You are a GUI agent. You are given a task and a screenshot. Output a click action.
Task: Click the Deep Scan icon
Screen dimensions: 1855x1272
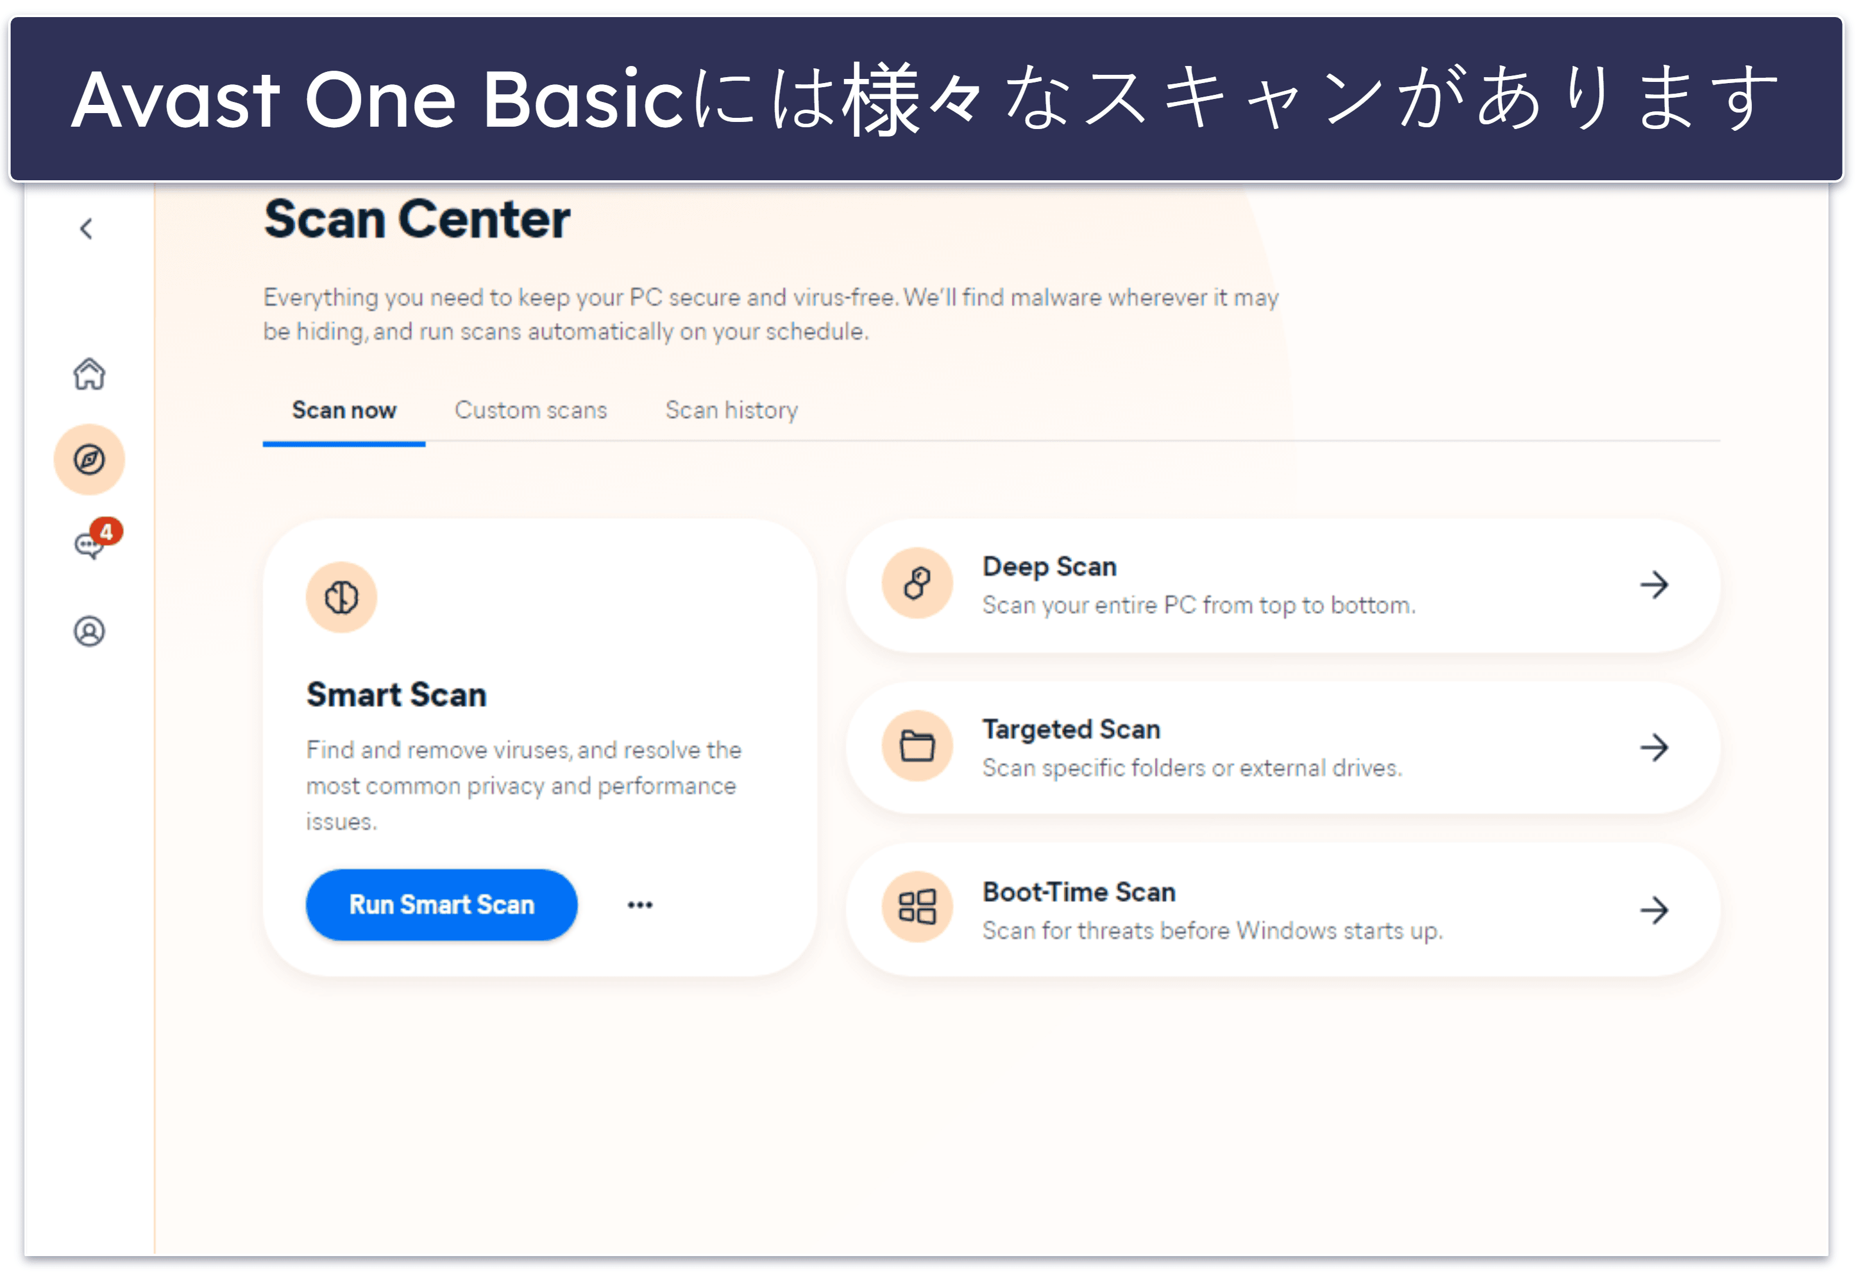pos(917,583)
